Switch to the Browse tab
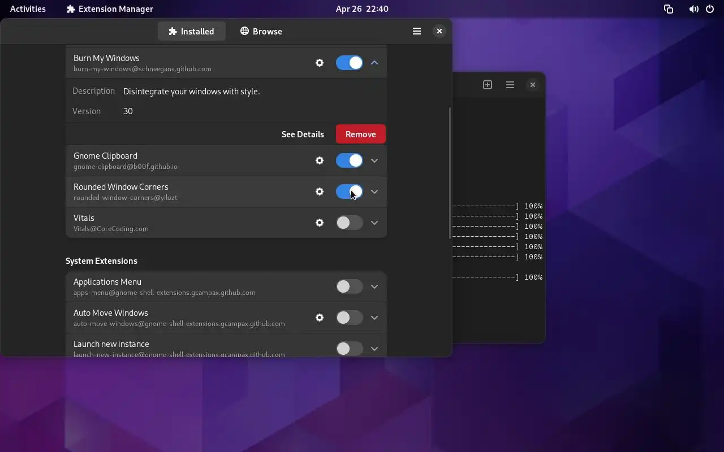 coord(261,31)
